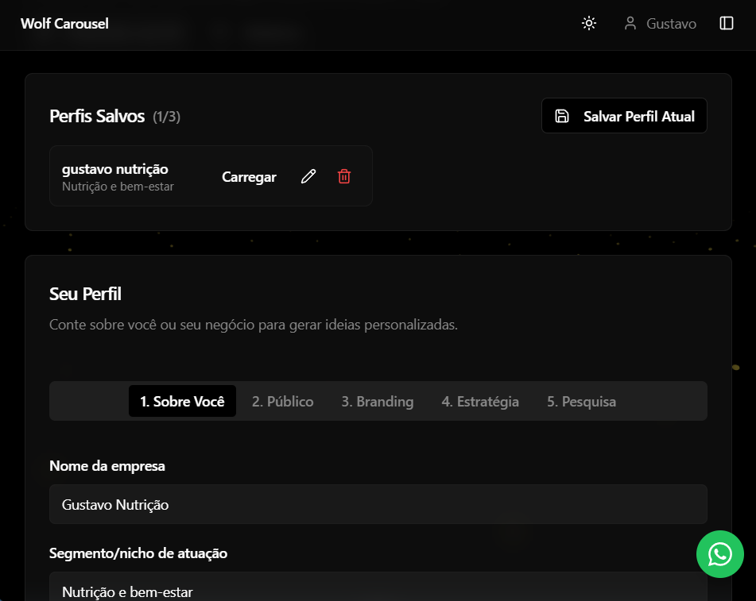Click the Segmento/nicho de atuação field

[378, 588]
